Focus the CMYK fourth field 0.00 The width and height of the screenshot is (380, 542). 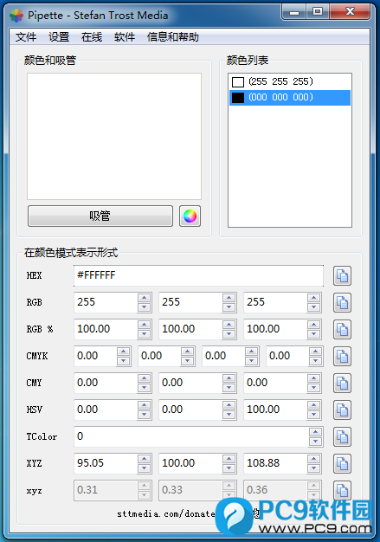(x=287, y=356)
